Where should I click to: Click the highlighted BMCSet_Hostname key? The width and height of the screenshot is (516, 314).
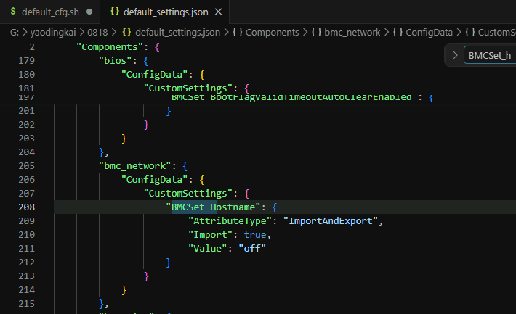click(213, 207)
